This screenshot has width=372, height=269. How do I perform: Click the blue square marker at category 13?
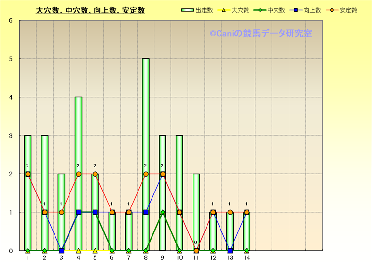point(230,251)
